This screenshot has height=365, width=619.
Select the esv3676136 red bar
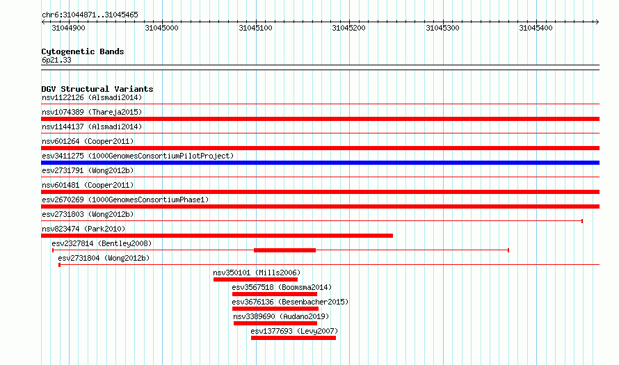[x=275, y=309]
